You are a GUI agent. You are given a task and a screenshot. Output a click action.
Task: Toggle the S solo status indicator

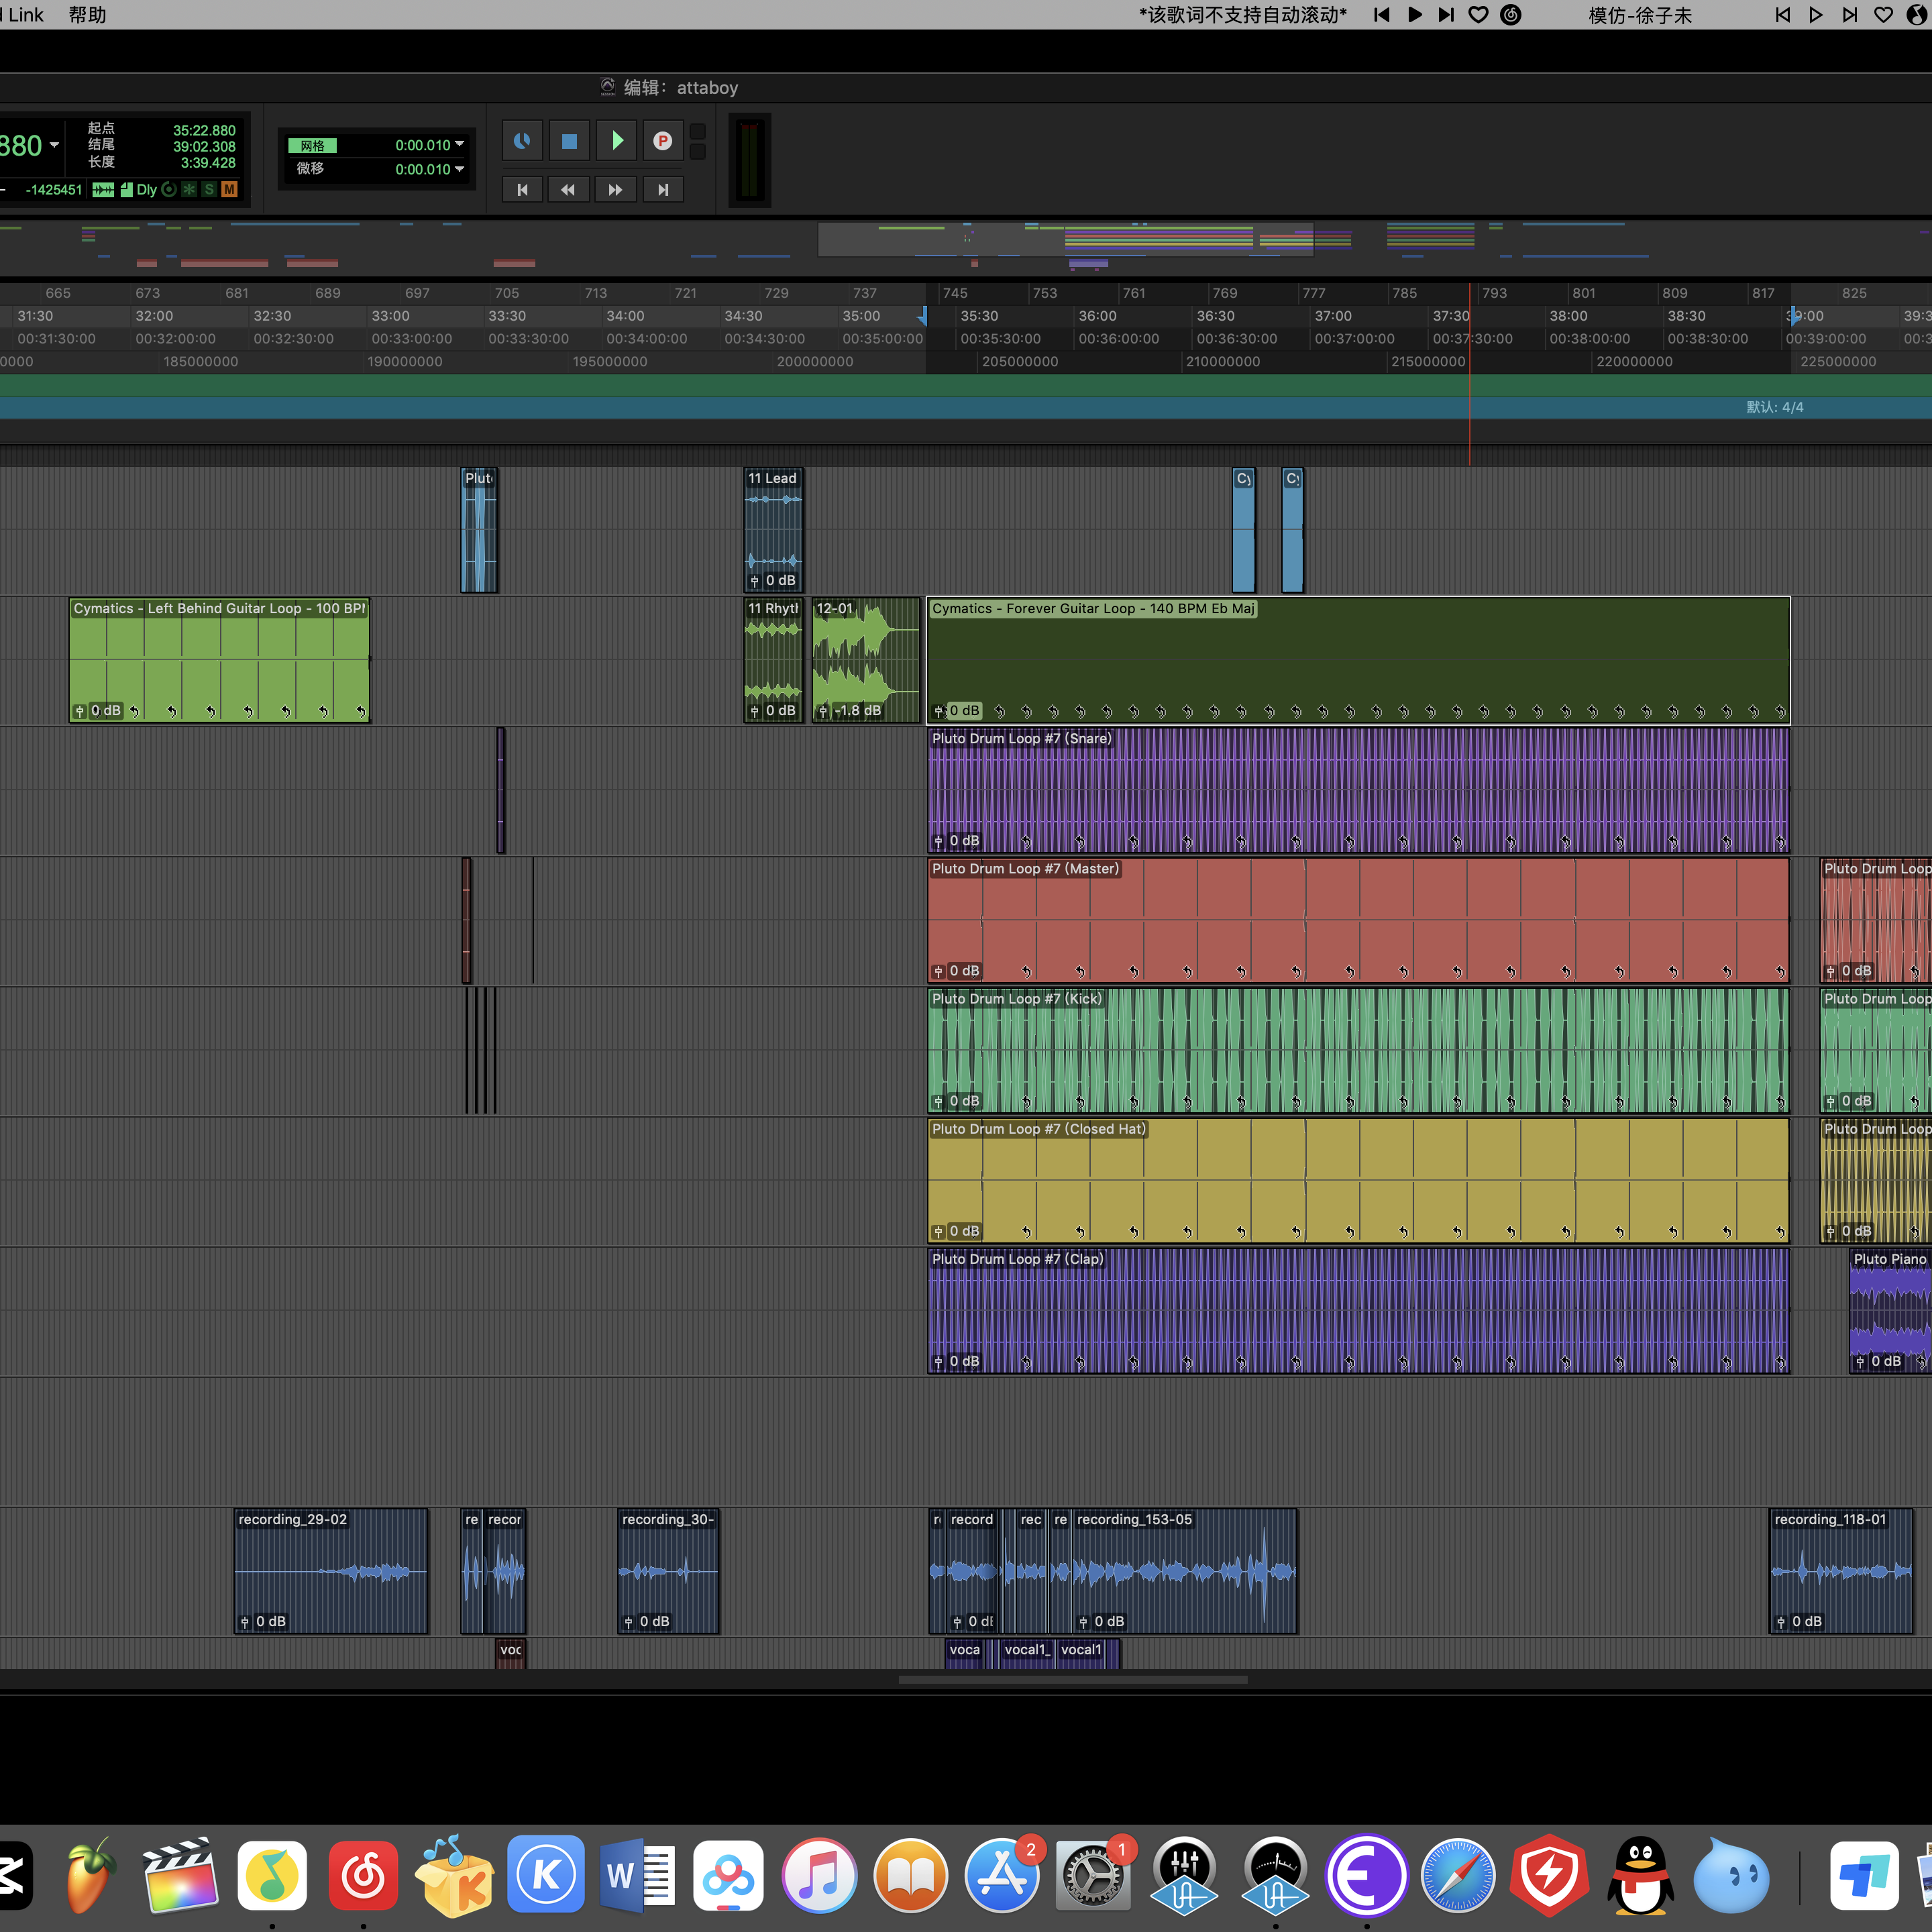(x=209, y=189)
